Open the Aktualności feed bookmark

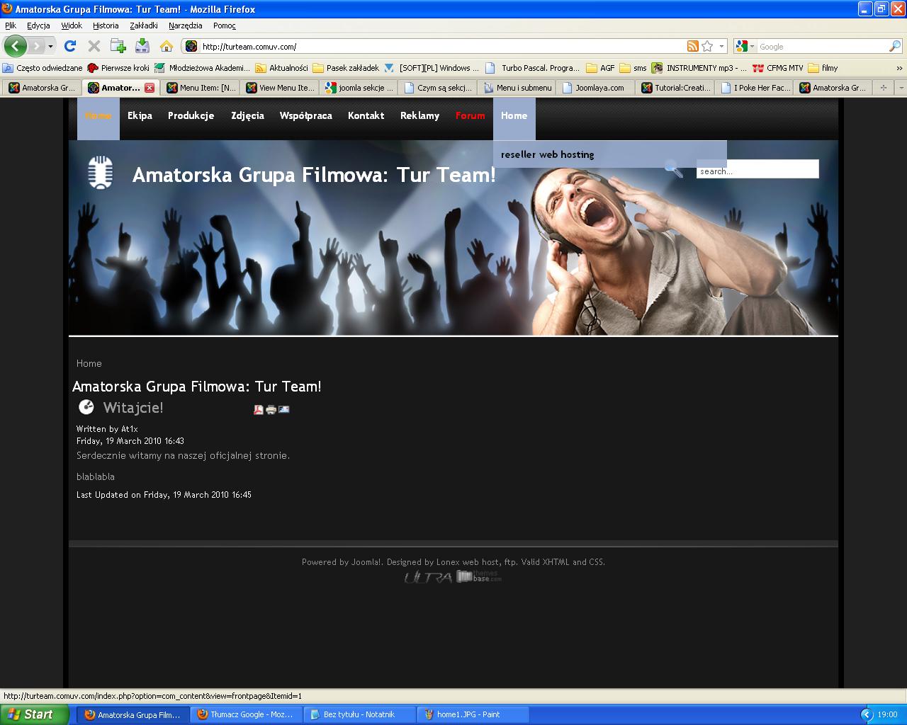pyautogui.click(x=281, y=68)
